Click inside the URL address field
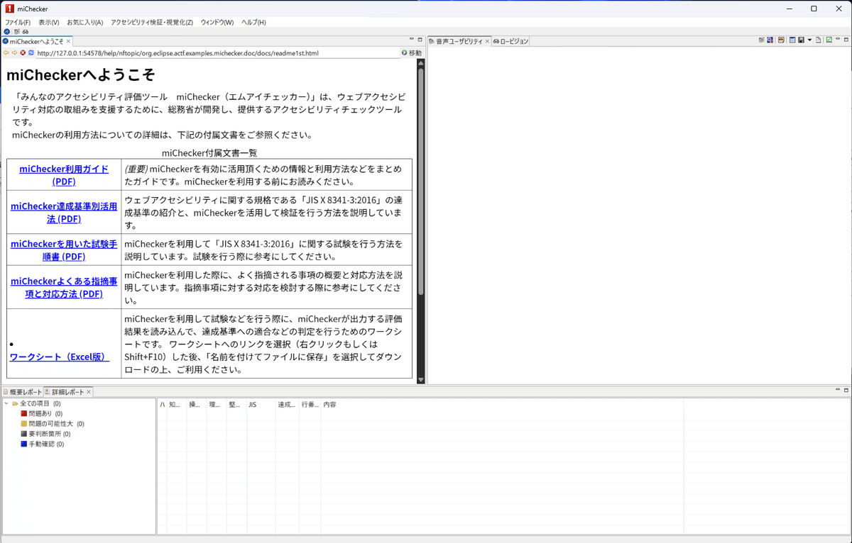 213,52
